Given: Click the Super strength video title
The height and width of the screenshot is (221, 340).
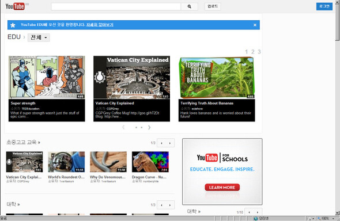Looking at the screenshot, I should (x=23, y=103).
